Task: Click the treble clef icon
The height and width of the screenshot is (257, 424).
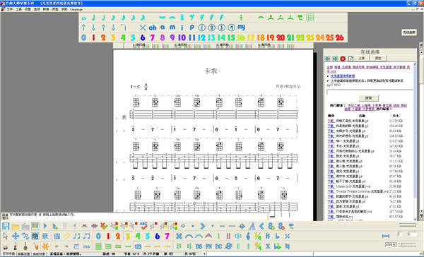Action: click(248, 237)
